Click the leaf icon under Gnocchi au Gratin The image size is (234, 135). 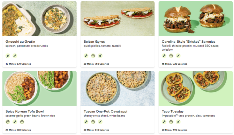pyautogui.click(x=15, y=56)
